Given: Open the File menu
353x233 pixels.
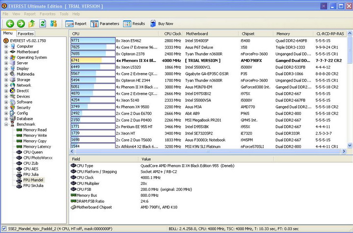Looking at the screenshot, I should 5,14.
